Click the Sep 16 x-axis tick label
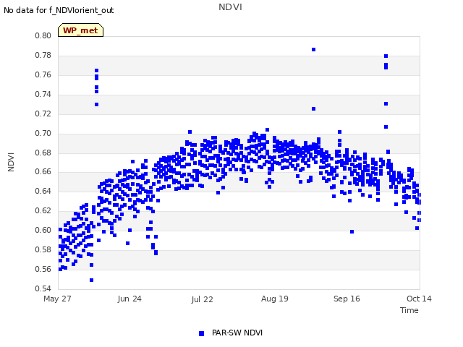The width and height of the screenshot is (463, 347). click(x=347, y=299)
